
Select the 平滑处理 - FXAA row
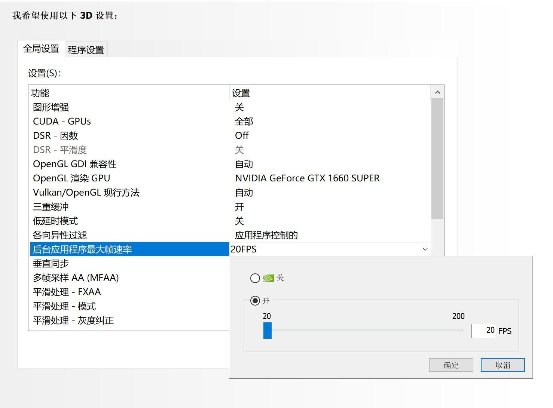coord(129,292)
